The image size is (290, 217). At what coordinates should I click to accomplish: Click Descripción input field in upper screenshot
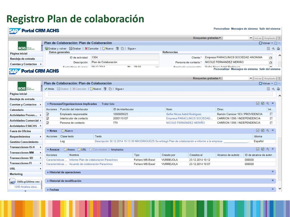[x=125, y=62]
